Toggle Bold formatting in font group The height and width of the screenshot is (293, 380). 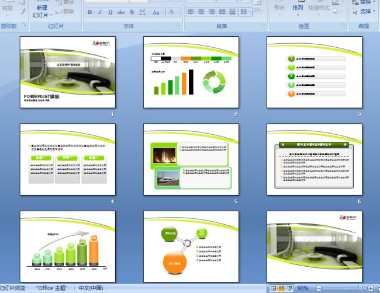90,12
